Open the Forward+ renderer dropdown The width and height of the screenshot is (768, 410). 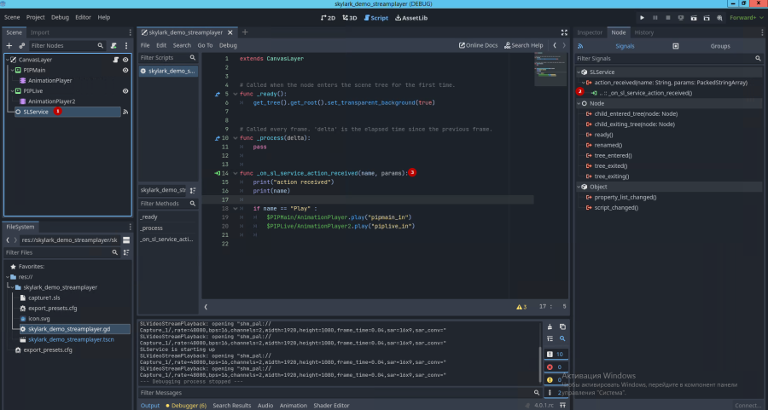746,18
